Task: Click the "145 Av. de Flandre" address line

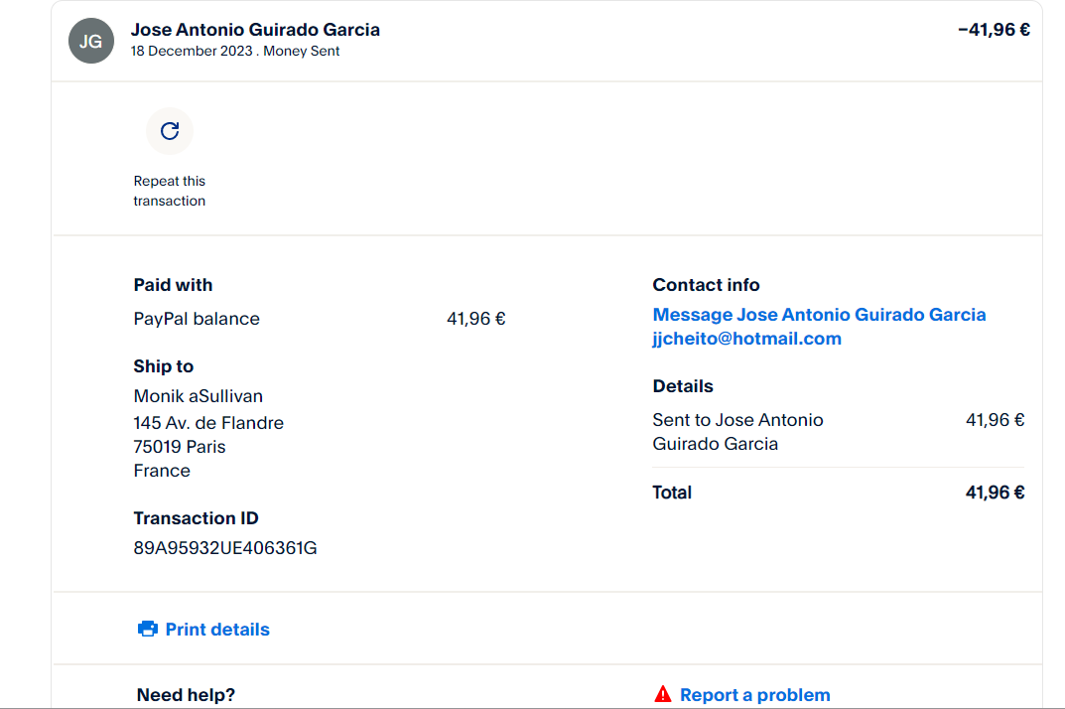Action: click(x=208, y=423)
